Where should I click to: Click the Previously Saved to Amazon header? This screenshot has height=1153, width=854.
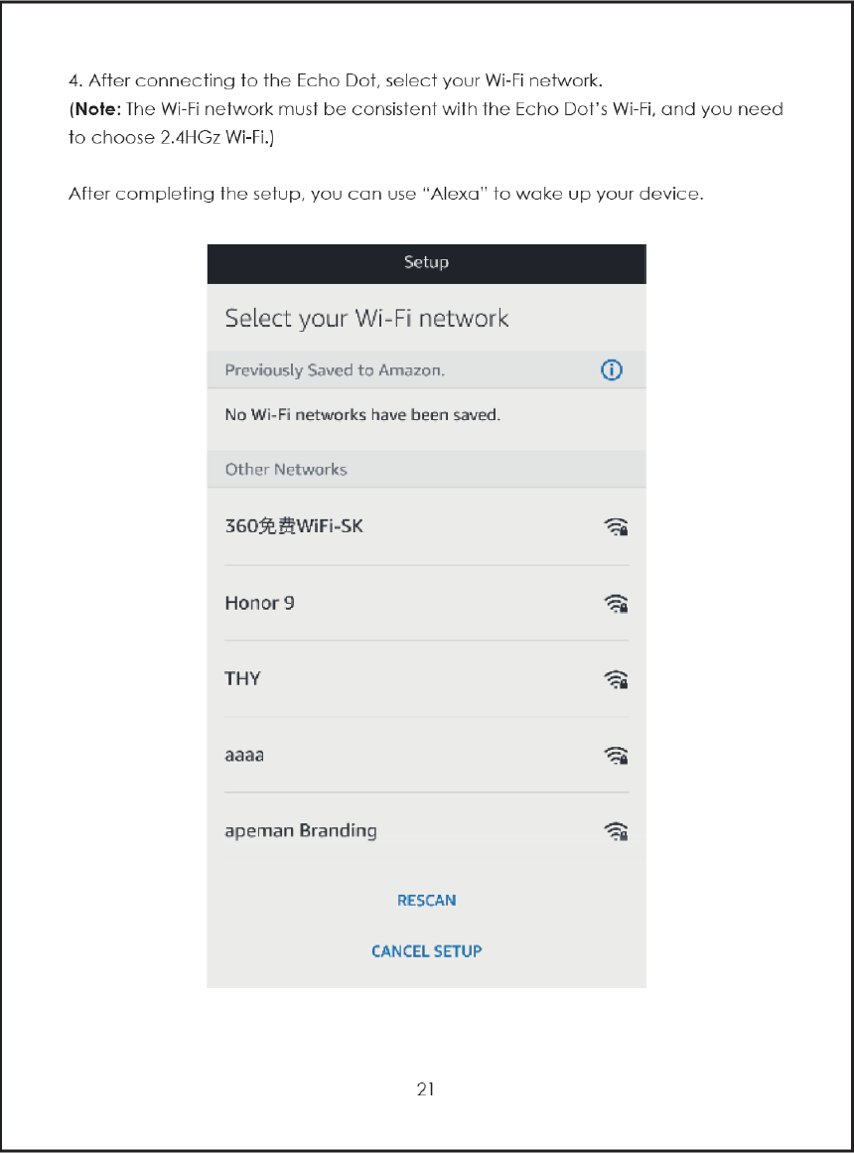tap(335, 370)
